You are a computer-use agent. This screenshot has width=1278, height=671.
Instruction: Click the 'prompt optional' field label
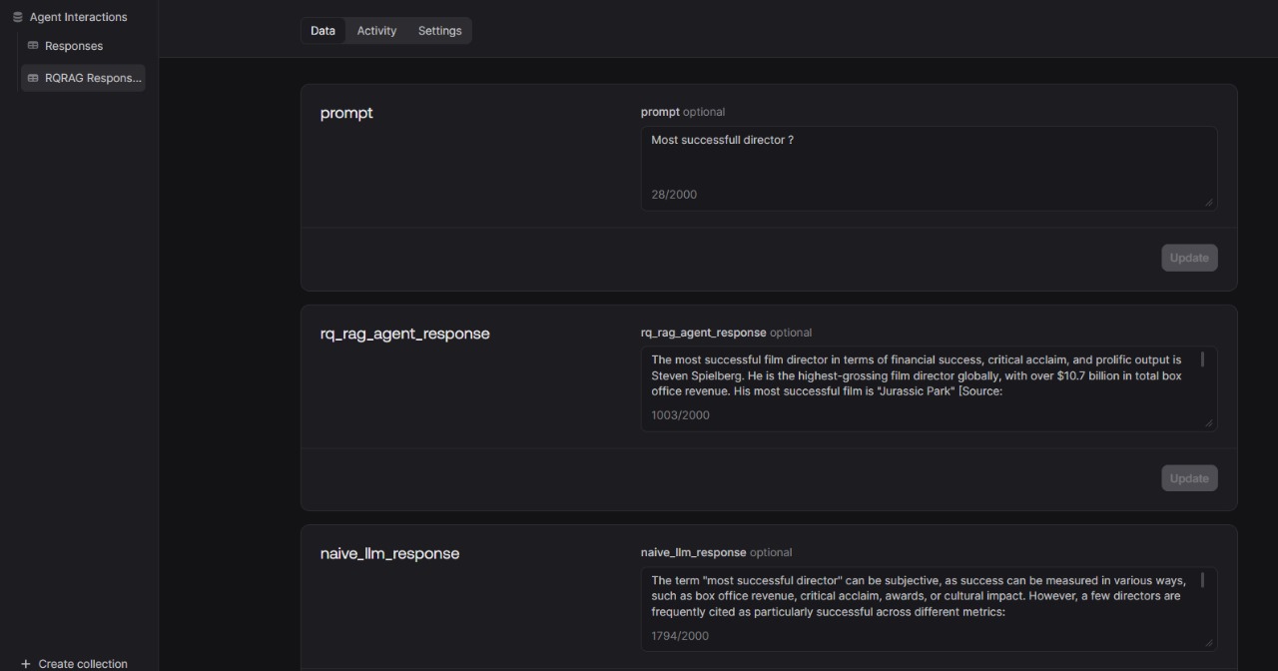point(683,112)
